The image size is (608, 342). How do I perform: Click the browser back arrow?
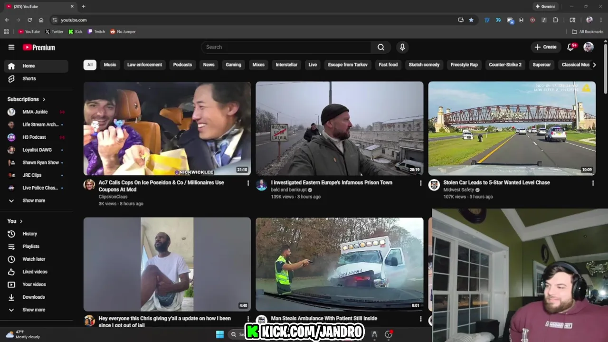click(7, 20)
